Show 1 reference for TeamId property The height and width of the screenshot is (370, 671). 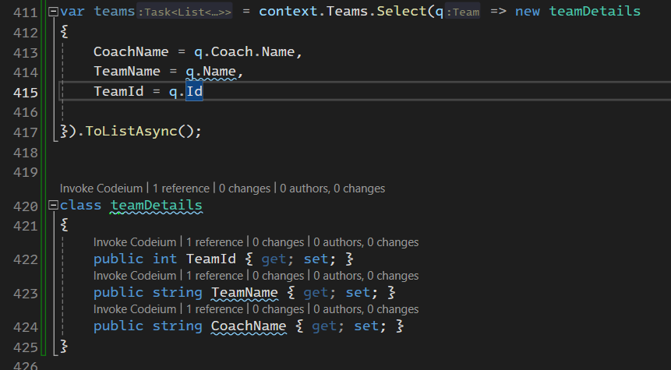point(214,242)
